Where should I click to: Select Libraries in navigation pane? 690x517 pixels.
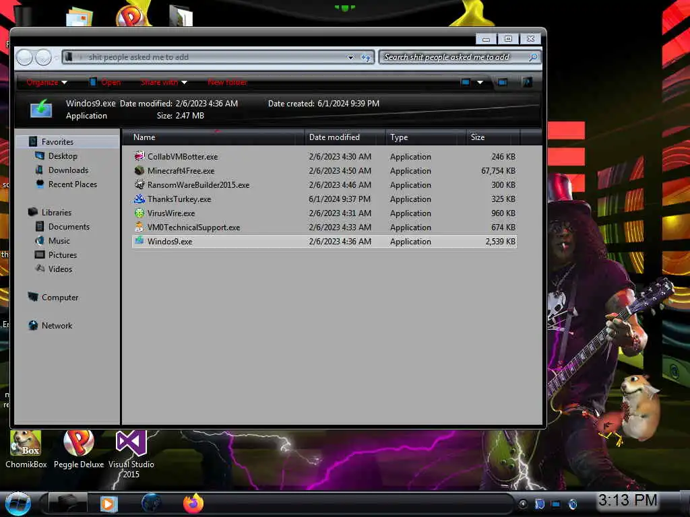(57, 212)
